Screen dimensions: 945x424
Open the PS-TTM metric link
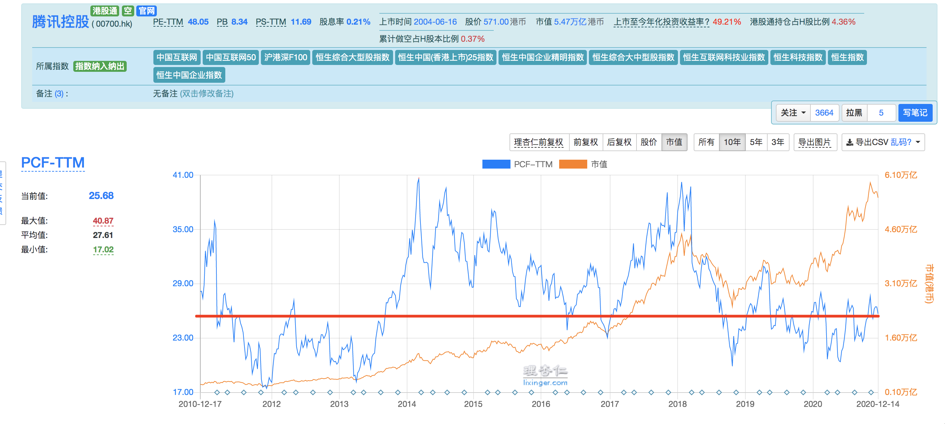coord(271,22)
